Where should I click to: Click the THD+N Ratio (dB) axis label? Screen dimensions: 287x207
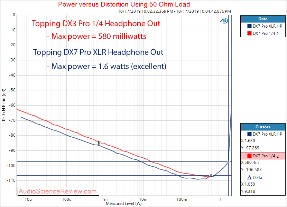(4, 105)
